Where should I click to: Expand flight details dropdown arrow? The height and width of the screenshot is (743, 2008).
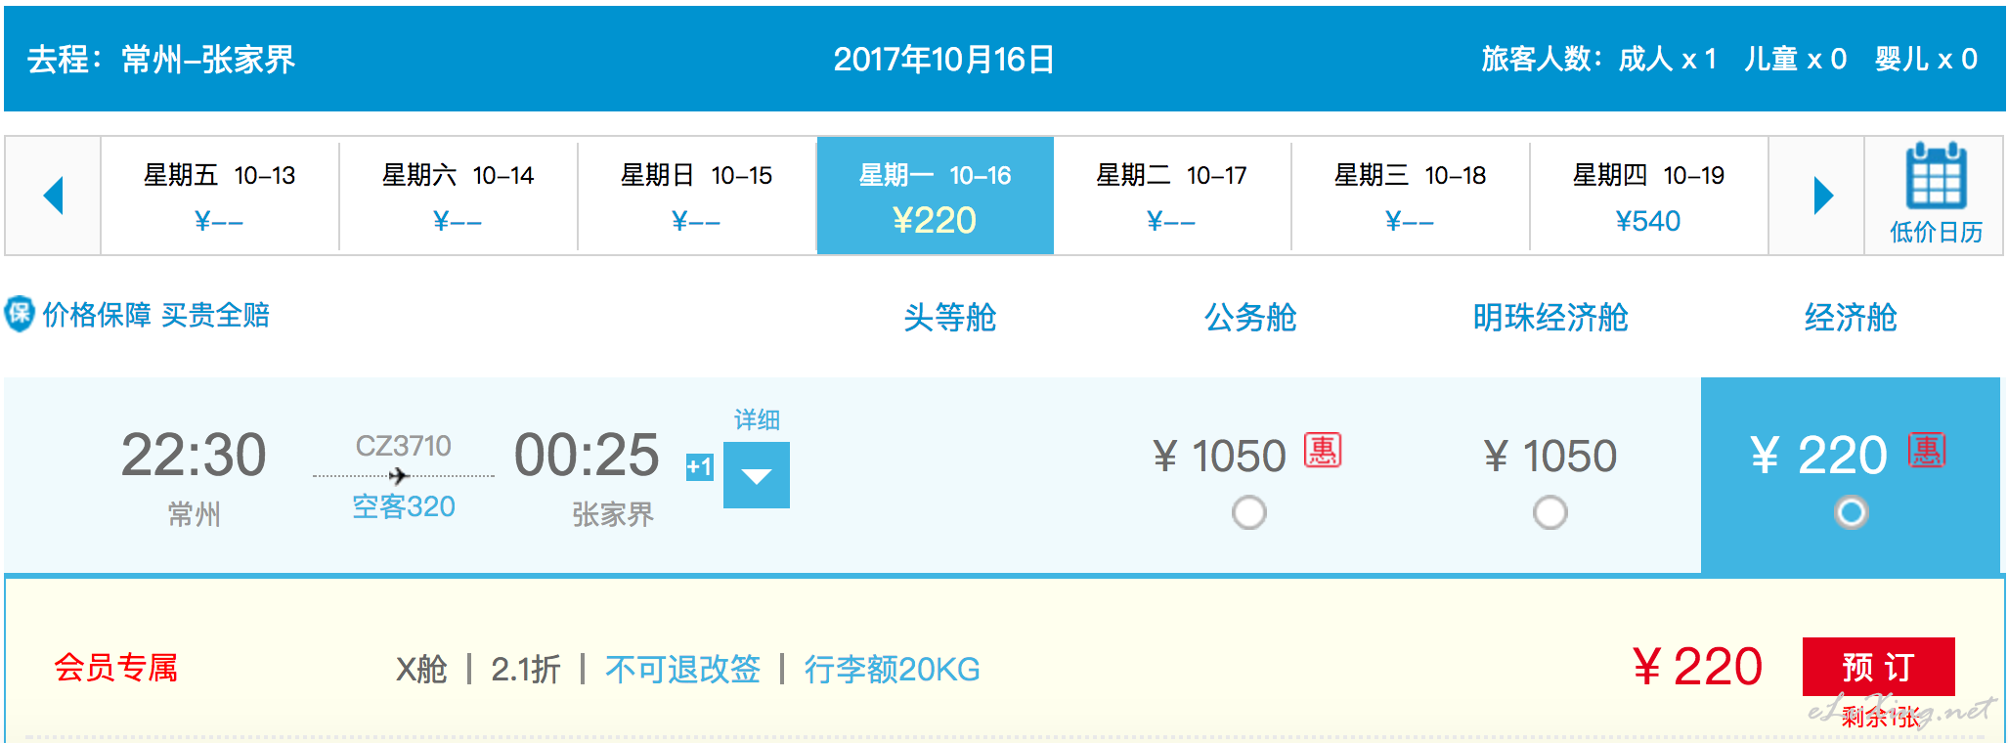click(x=757, y=475)
